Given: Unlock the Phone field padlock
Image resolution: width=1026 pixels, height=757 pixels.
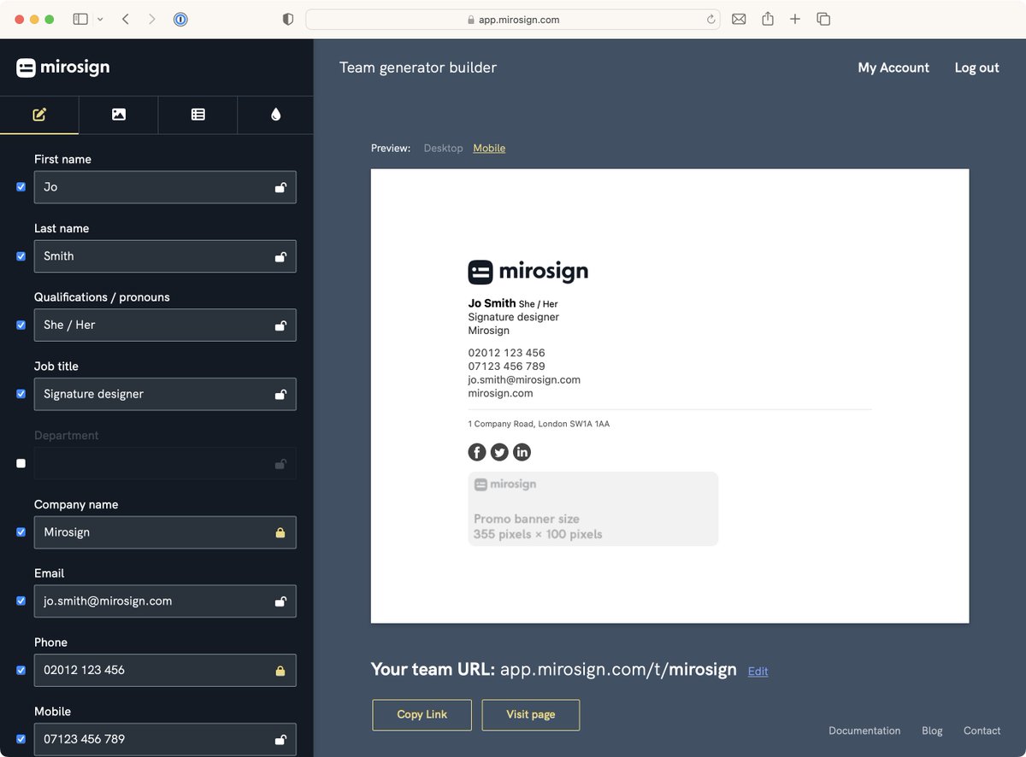Looking at the screenshot, I should tap(280, 670).
